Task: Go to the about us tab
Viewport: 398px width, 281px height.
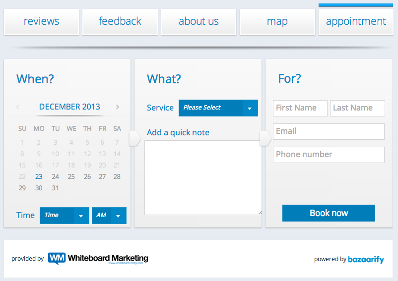Action: 199,21
